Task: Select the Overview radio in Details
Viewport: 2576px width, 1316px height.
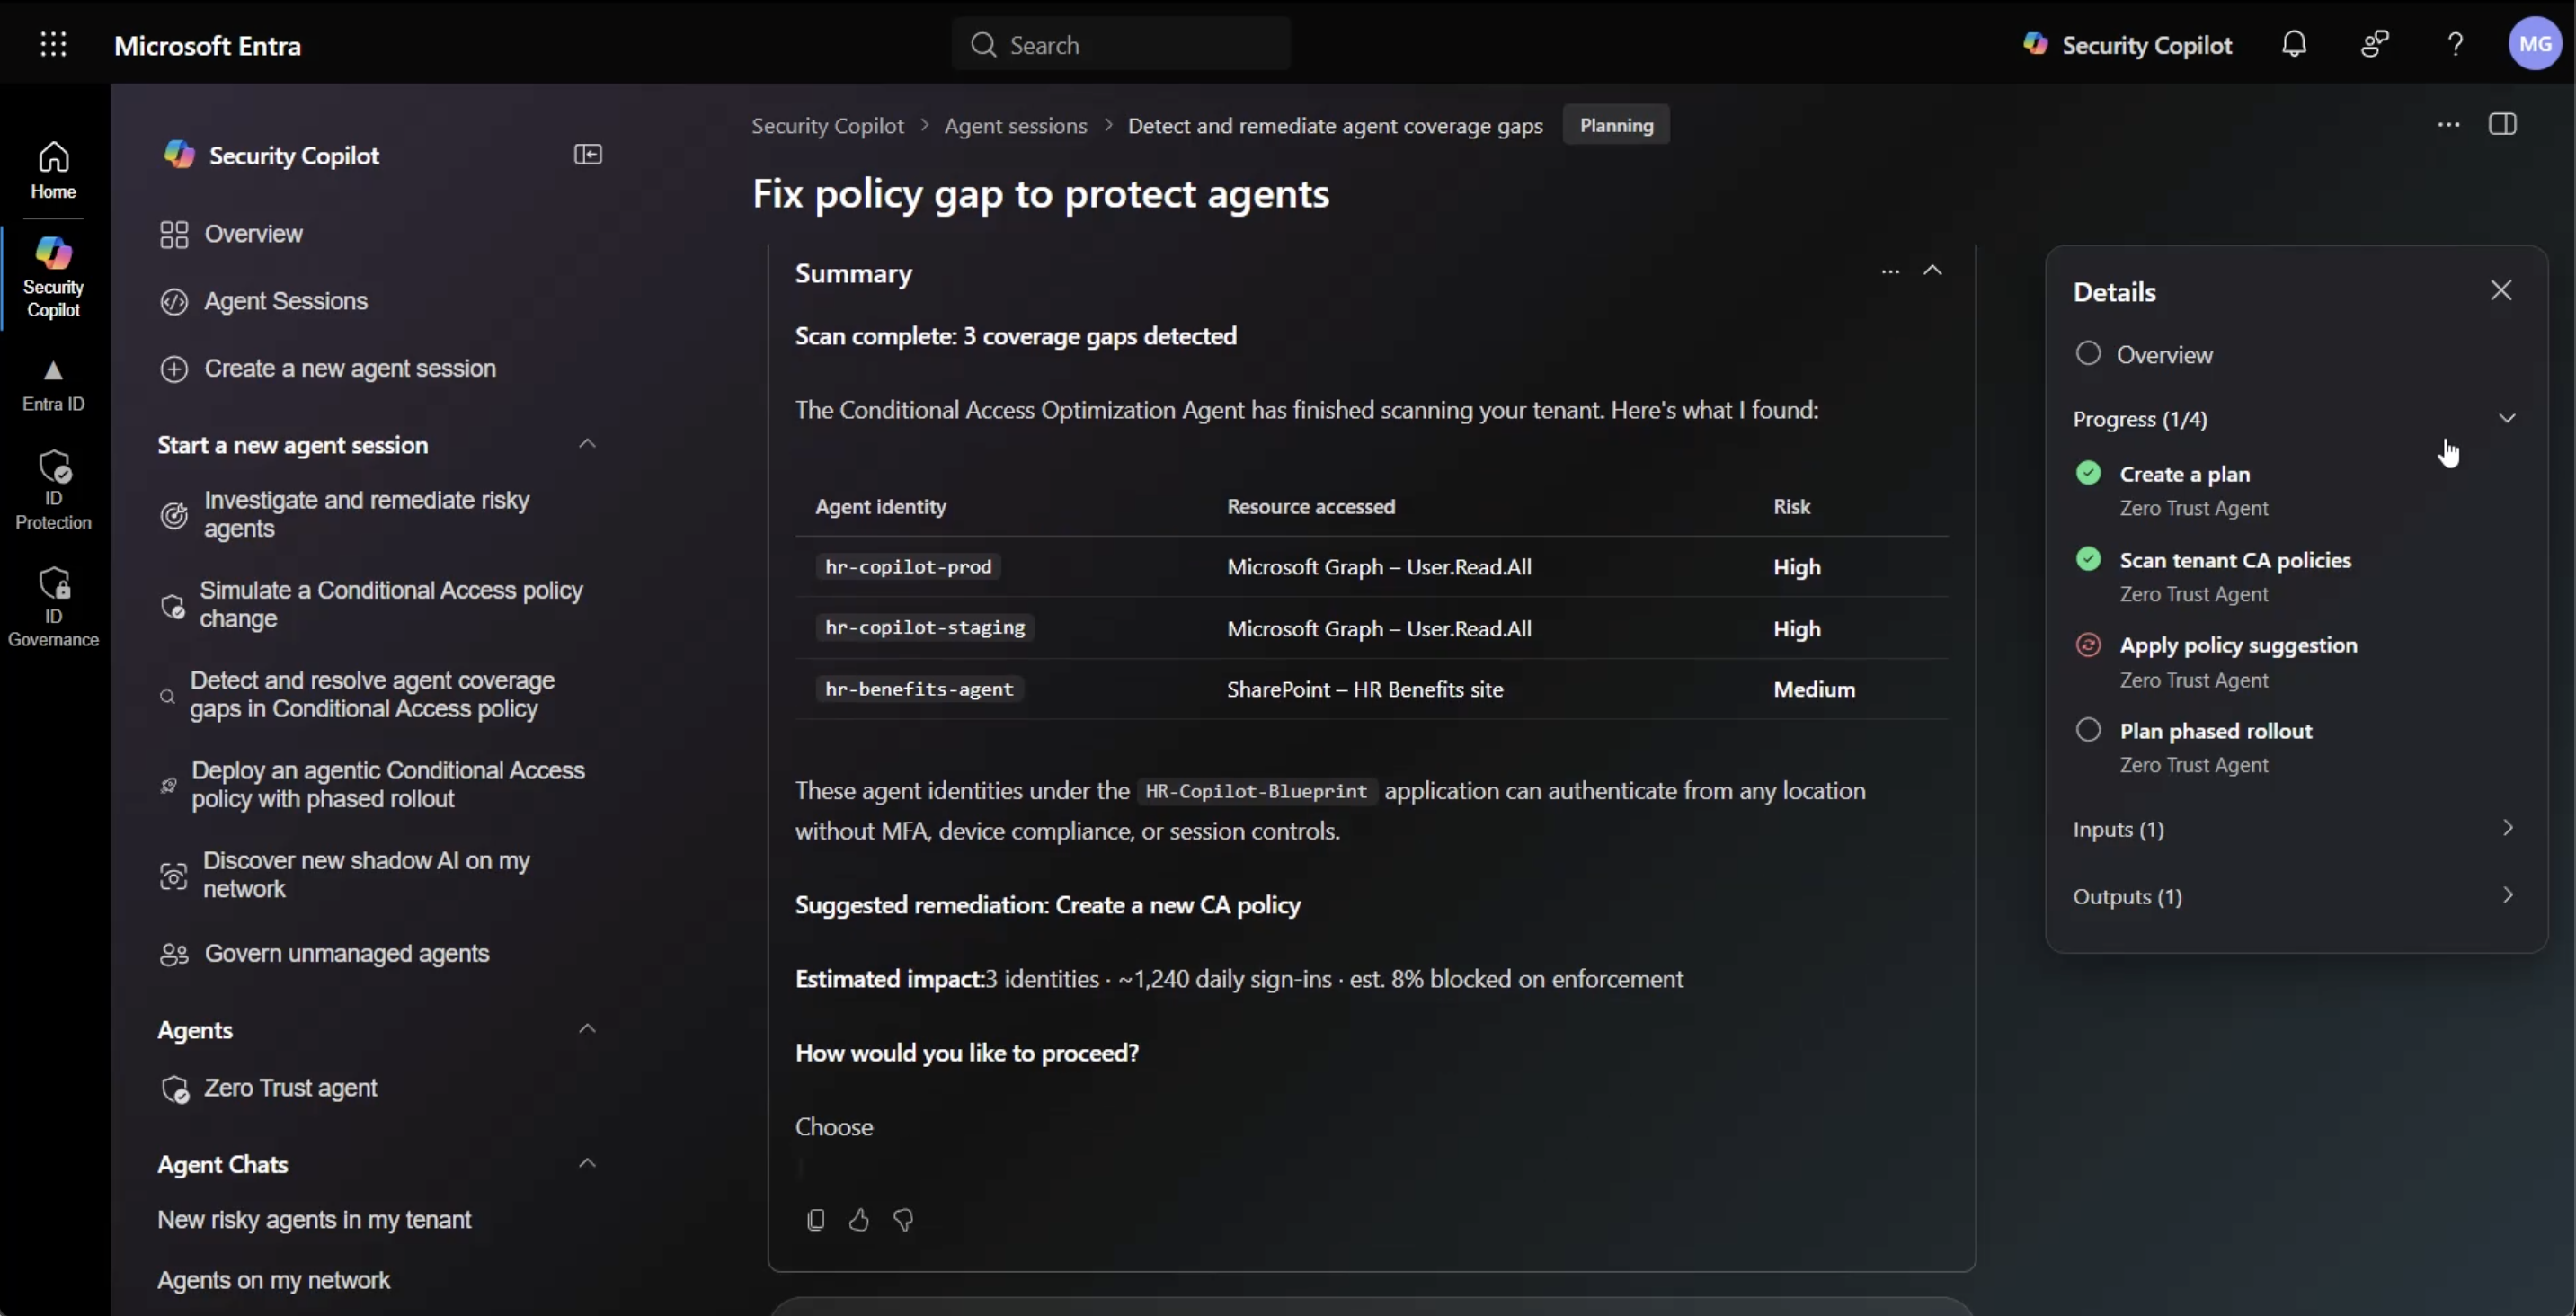Action: point(2088,353)
